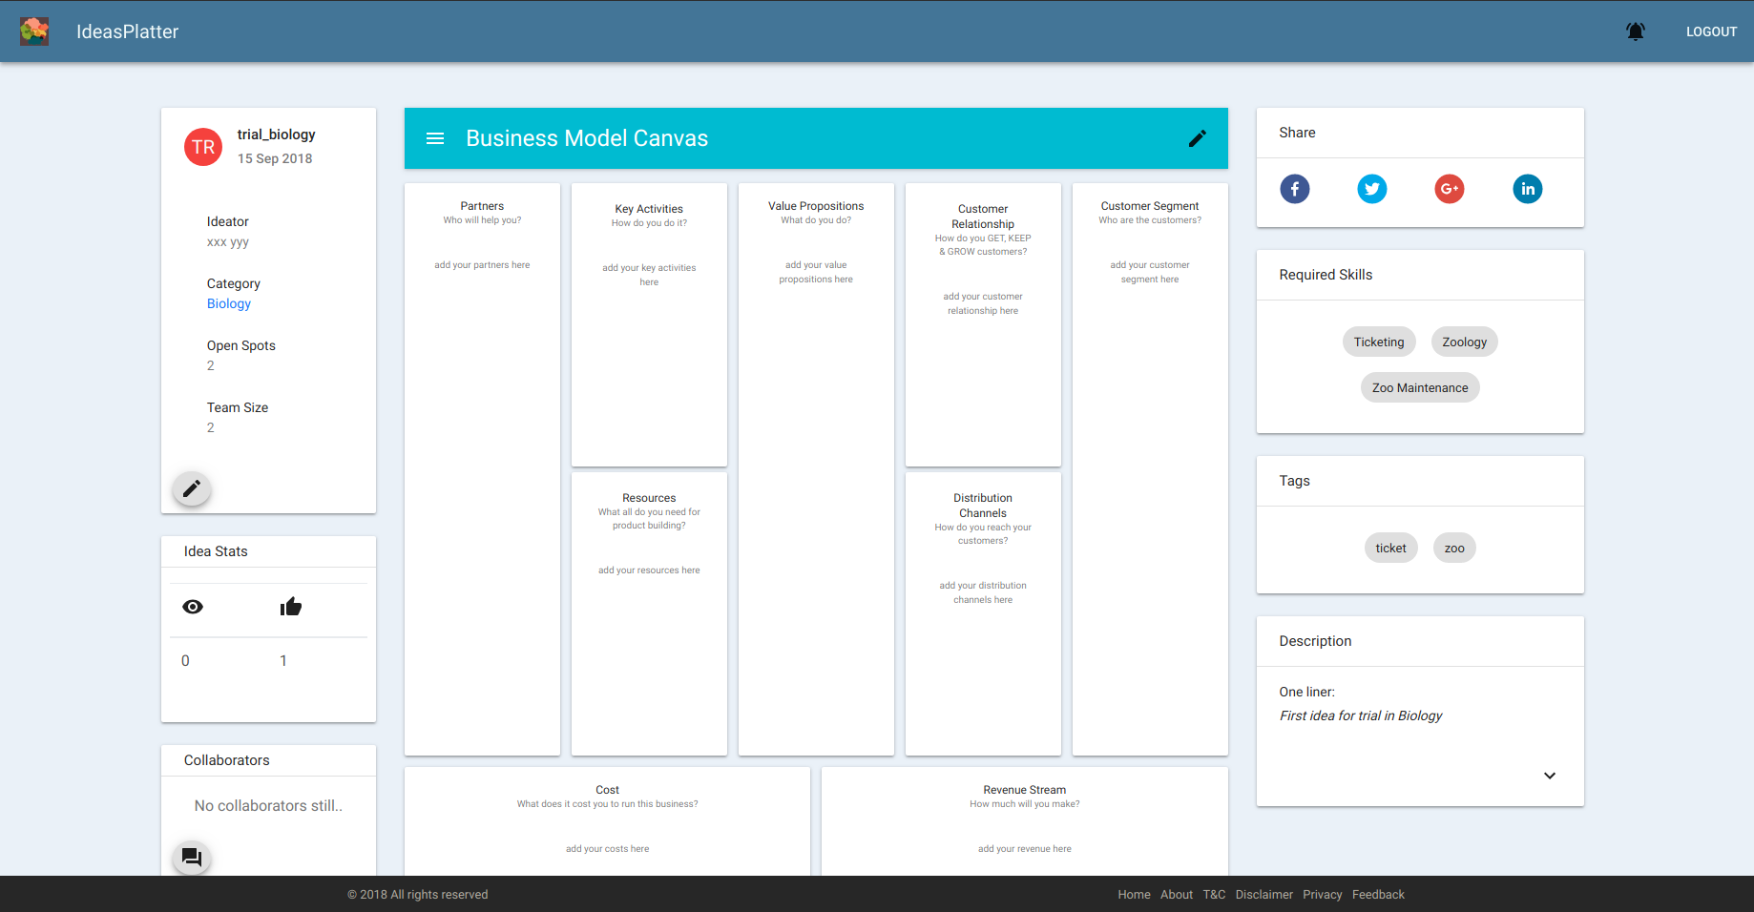Image resolution: width=1754 pixels, height=912 pixels.
Task: Edit the Business Model Canvas pencil icon
Action: [1198, 138]
